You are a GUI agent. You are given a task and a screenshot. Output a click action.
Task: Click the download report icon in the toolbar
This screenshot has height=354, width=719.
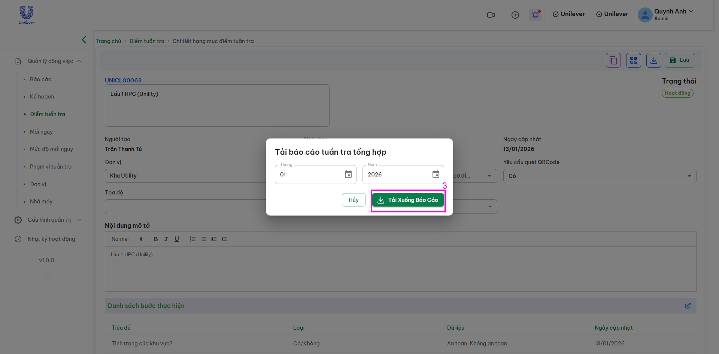click(x=653, y=60)
